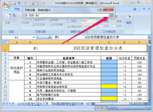Open 打印区域 print area menu

coord(39,24)
